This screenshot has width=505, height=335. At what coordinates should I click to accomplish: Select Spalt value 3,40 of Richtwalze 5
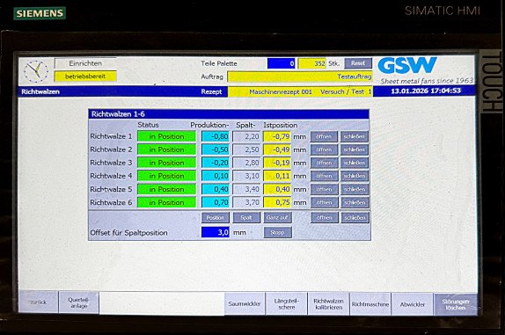pos(246,189)
